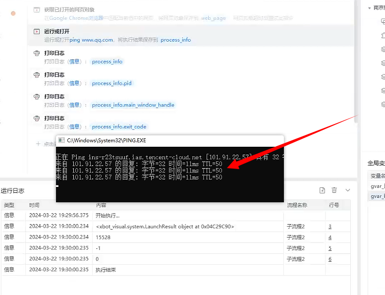Image resolution: width=385 pixels, height=295 pixels.
Task: Open line number 3 link in log
Action: point(330,227)
